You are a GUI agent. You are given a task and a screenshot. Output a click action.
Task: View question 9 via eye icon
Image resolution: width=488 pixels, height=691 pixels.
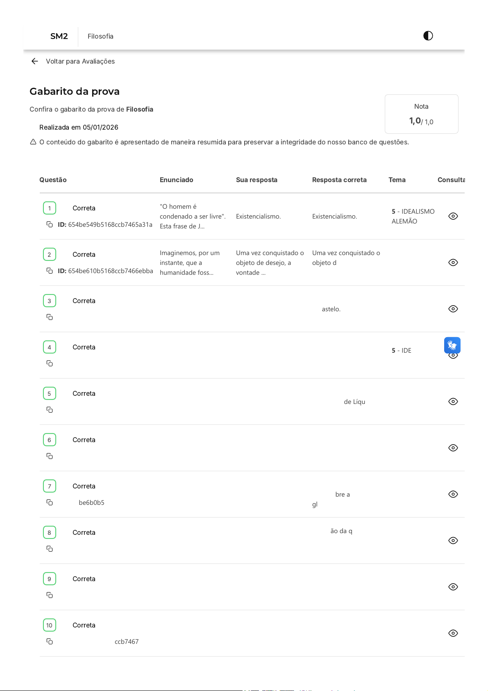pos(453,587)
